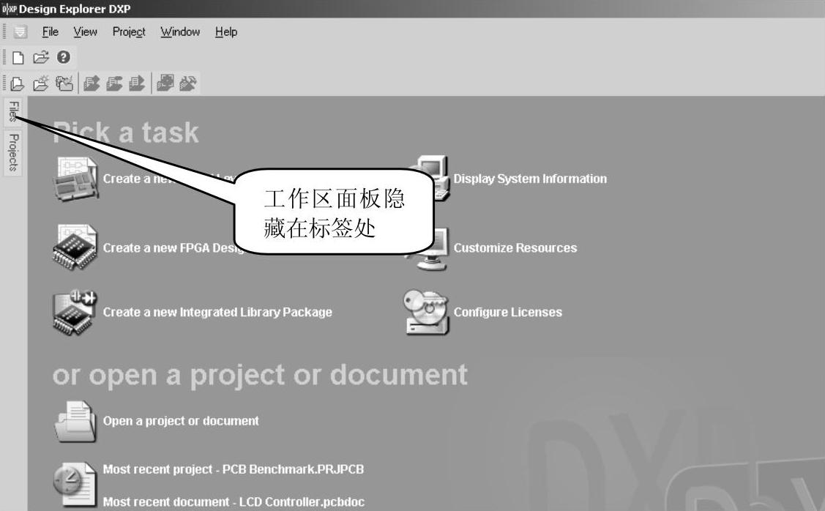Click the folder icon beside Open a project
The height and width of the screenshot is (511, 825).
pos(75,422)
